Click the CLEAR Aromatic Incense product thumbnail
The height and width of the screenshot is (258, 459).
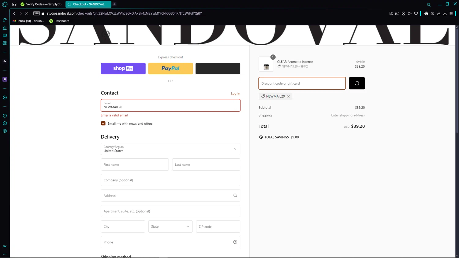266,64
